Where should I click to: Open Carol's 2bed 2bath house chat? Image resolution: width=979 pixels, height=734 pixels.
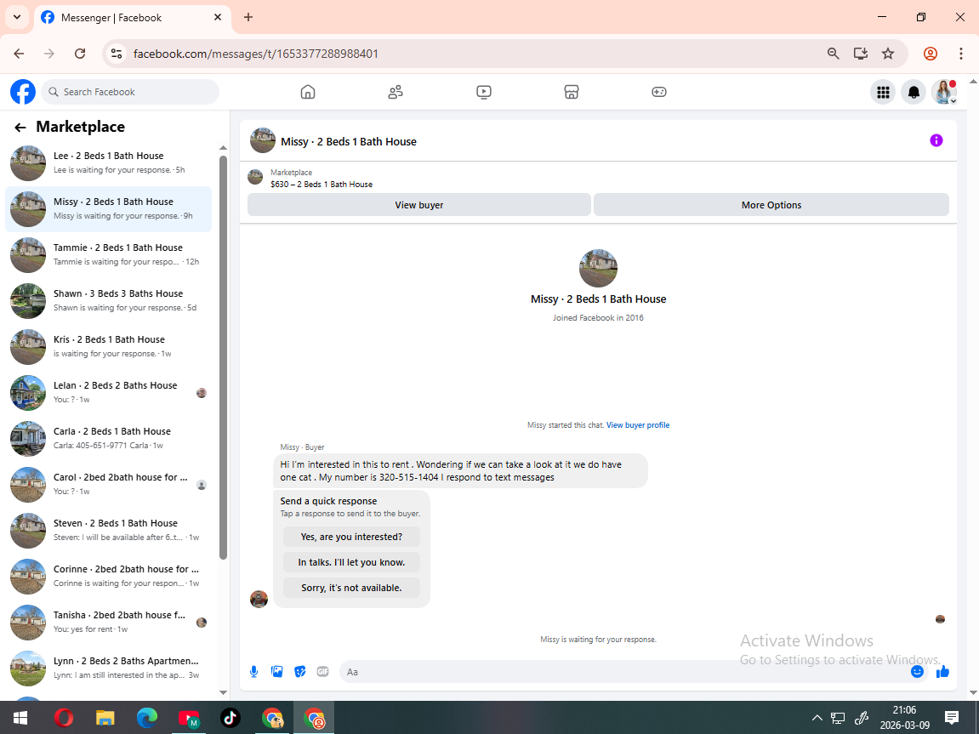pos(109,484)
